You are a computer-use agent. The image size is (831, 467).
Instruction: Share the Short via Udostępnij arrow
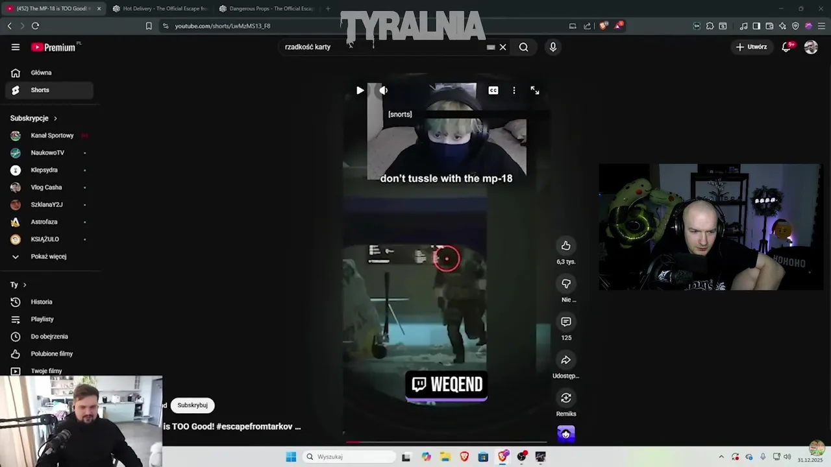pos(566,360)
